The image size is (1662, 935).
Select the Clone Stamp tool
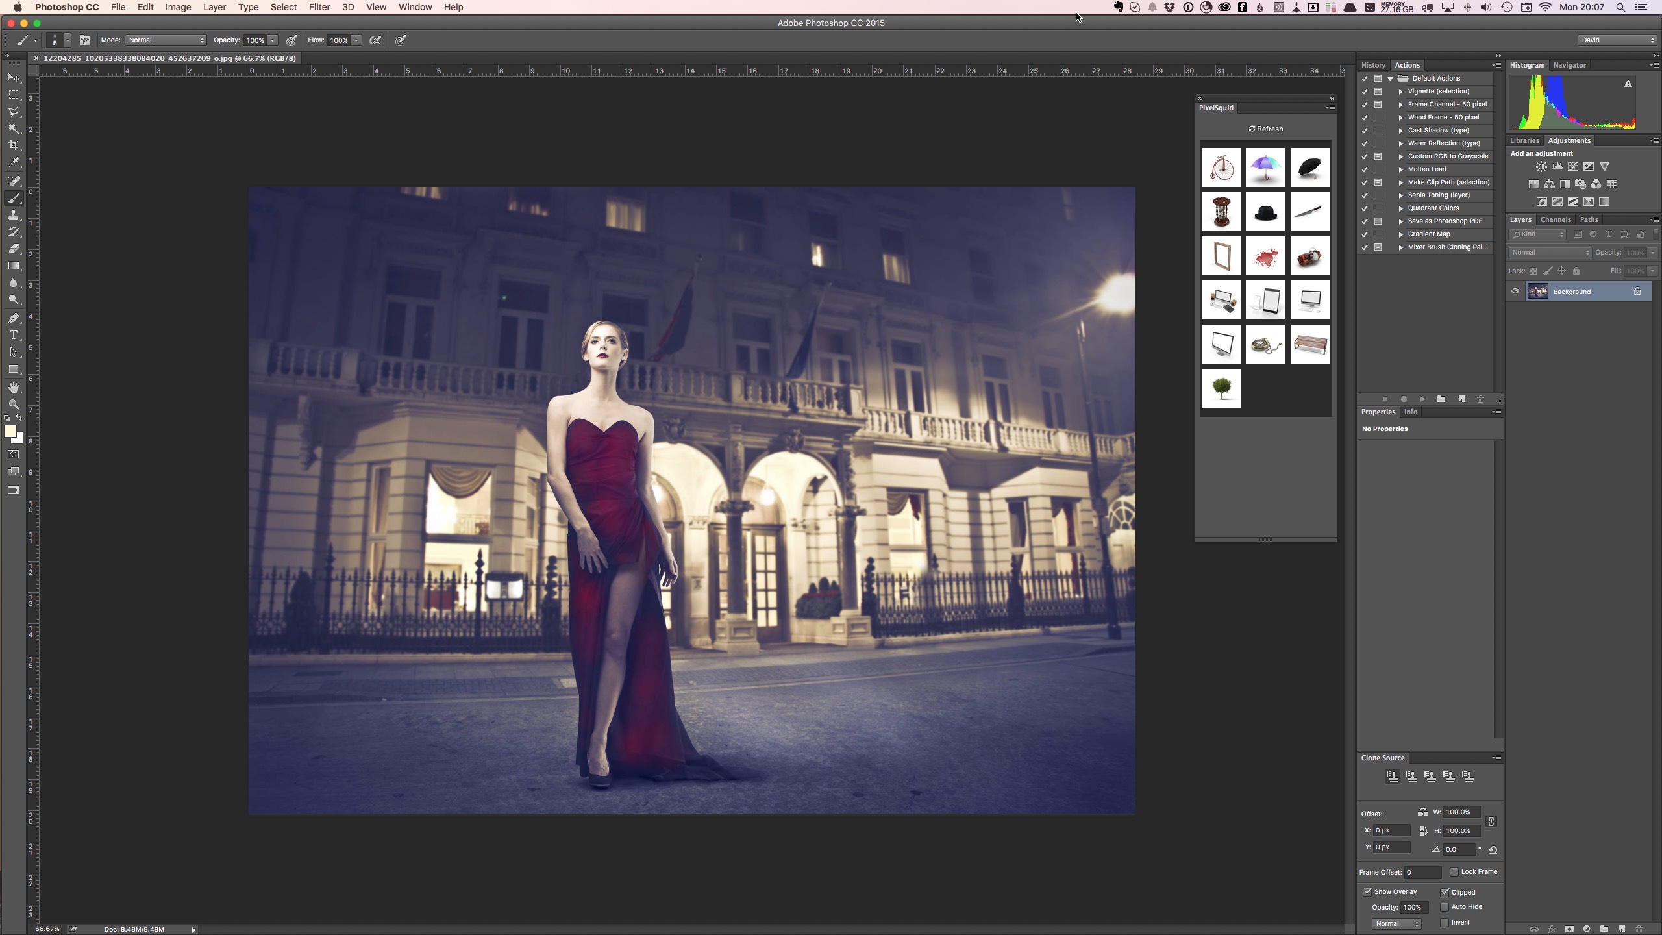pyautogui.click(x=14, y=215)
